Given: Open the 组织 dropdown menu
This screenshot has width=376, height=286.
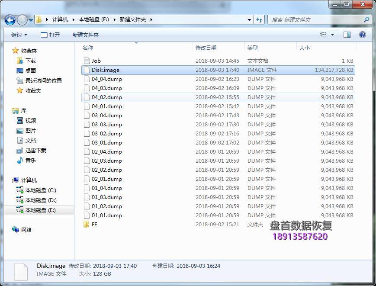Looking at the screenshot, I should [18, 34].
